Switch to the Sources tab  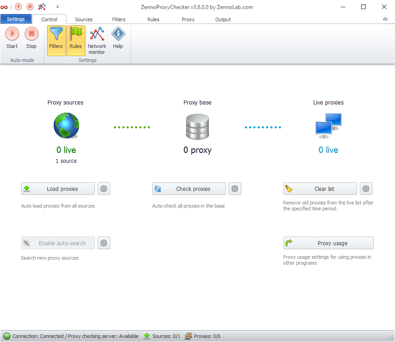pos(84,19)
